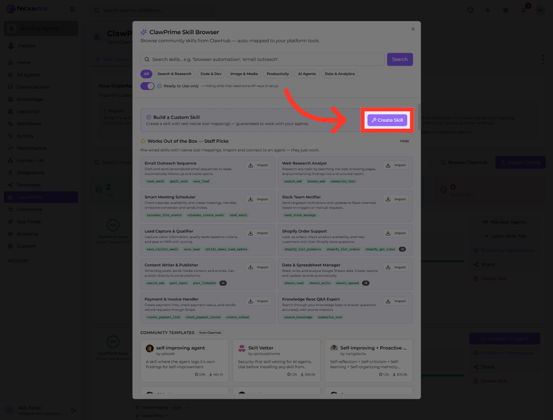This screenshot has width=553, height=420.
Task: Import the Email Outreach Sequence skill
Action: (258, 165)
